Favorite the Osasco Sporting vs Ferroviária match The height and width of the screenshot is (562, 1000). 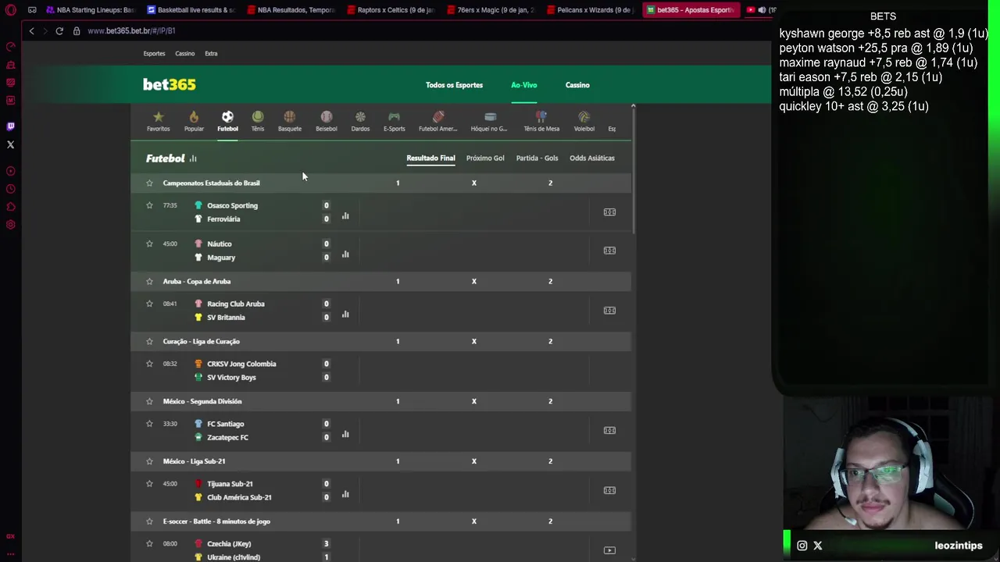pyautogui.click(x=149, y=205)
